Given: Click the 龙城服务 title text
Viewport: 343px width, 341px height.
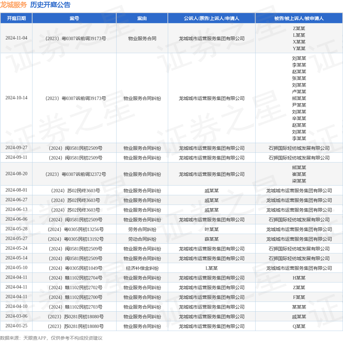Looking at the screenshot, I should tap(13, 5).
